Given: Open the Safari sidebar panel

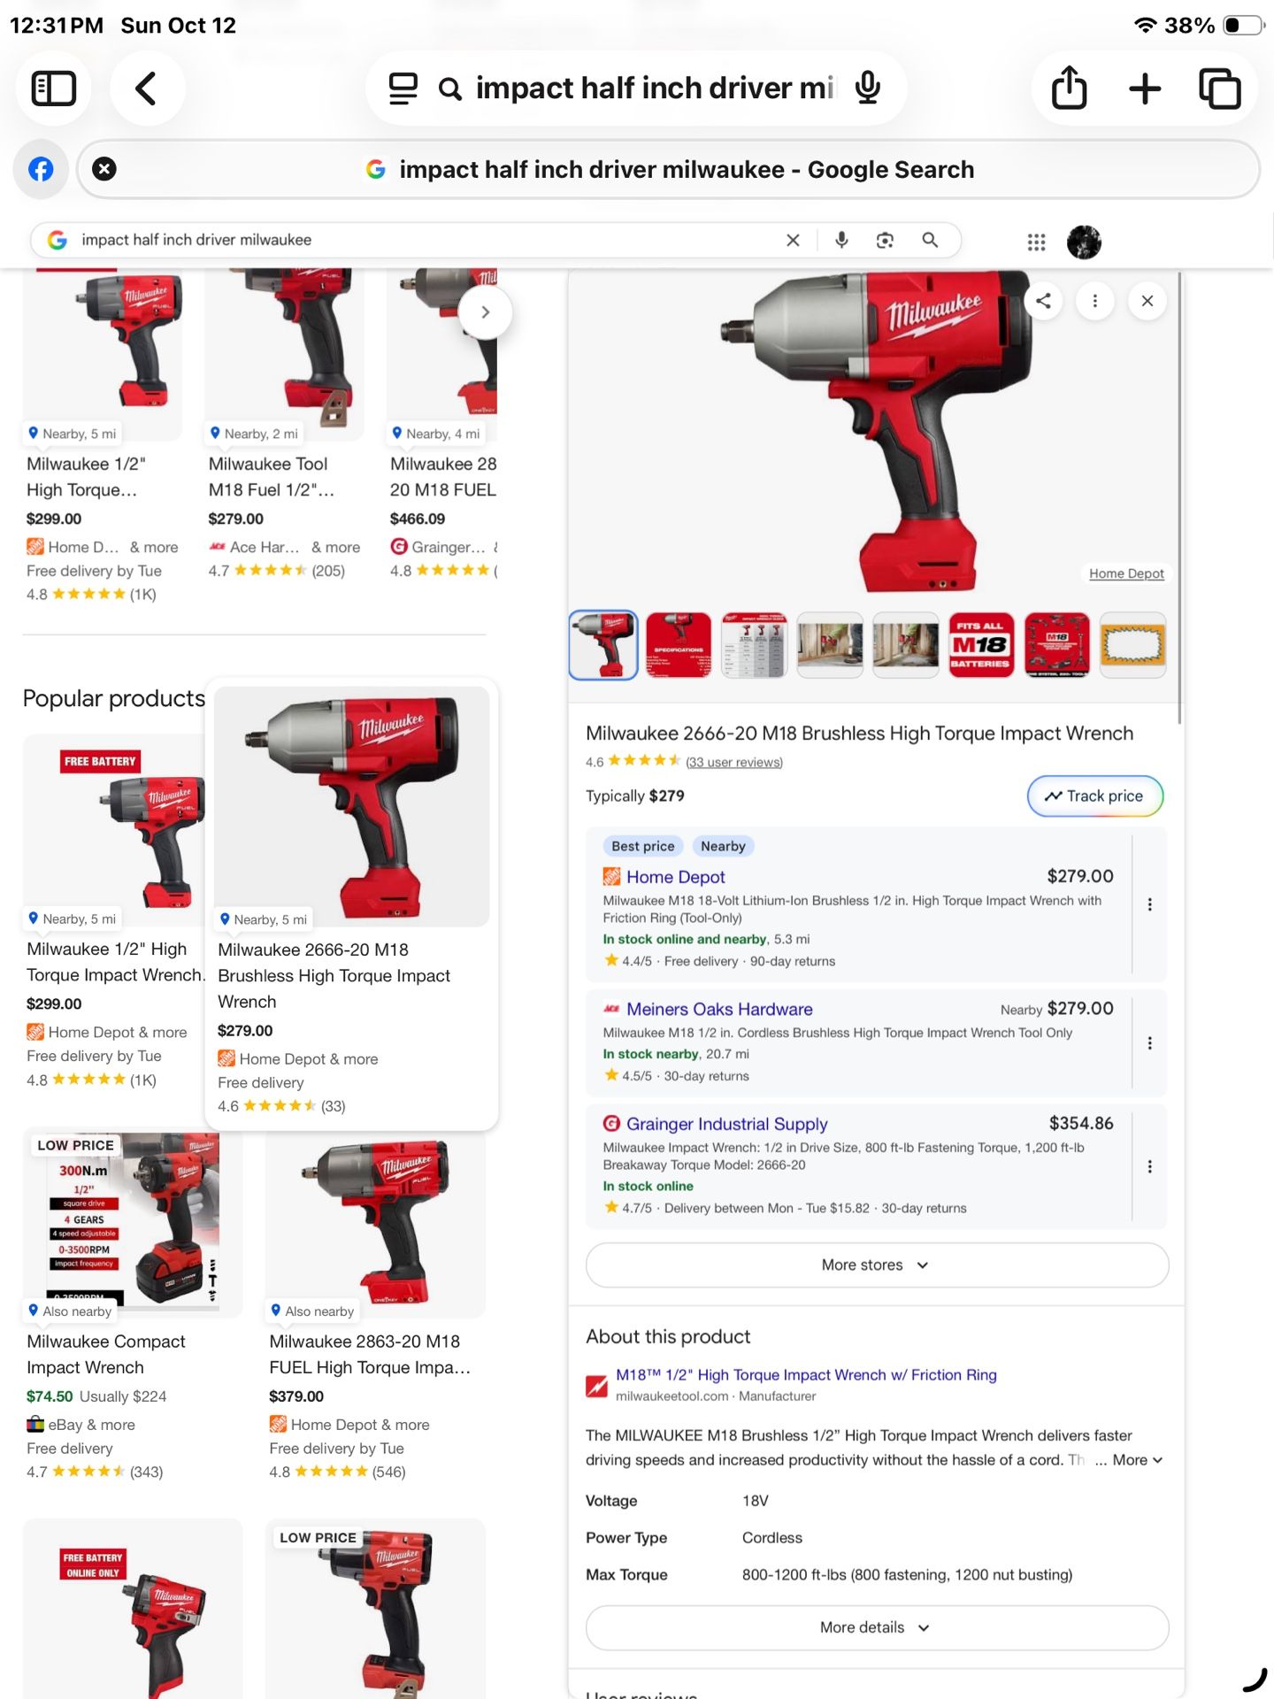Looking at the screenshot, I should (x=54, y=88).
